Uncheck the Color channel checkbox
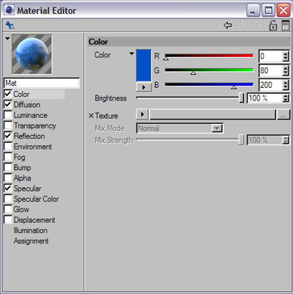The height and width of the screenshot is (294, 293). (x=8, y=94)
